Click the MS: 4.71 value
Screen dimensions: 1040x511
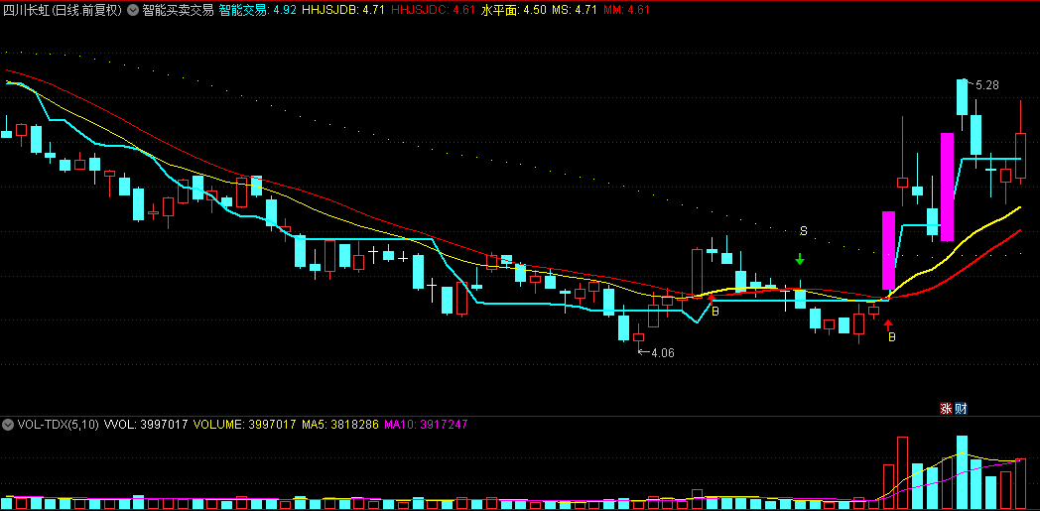tap(575, 10)
